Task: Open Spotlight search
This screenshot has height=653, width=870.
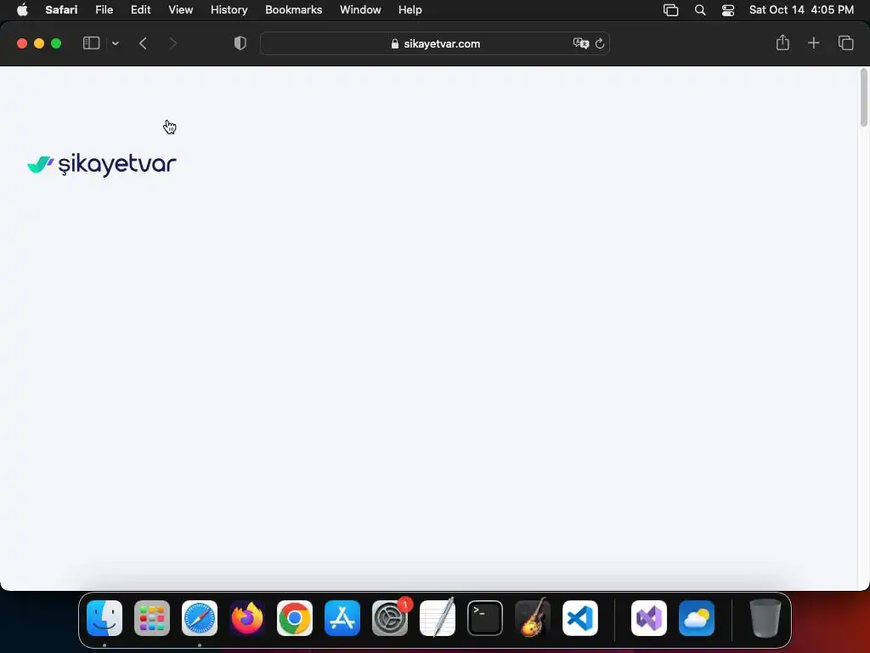Action: click(x=700, y=10)
